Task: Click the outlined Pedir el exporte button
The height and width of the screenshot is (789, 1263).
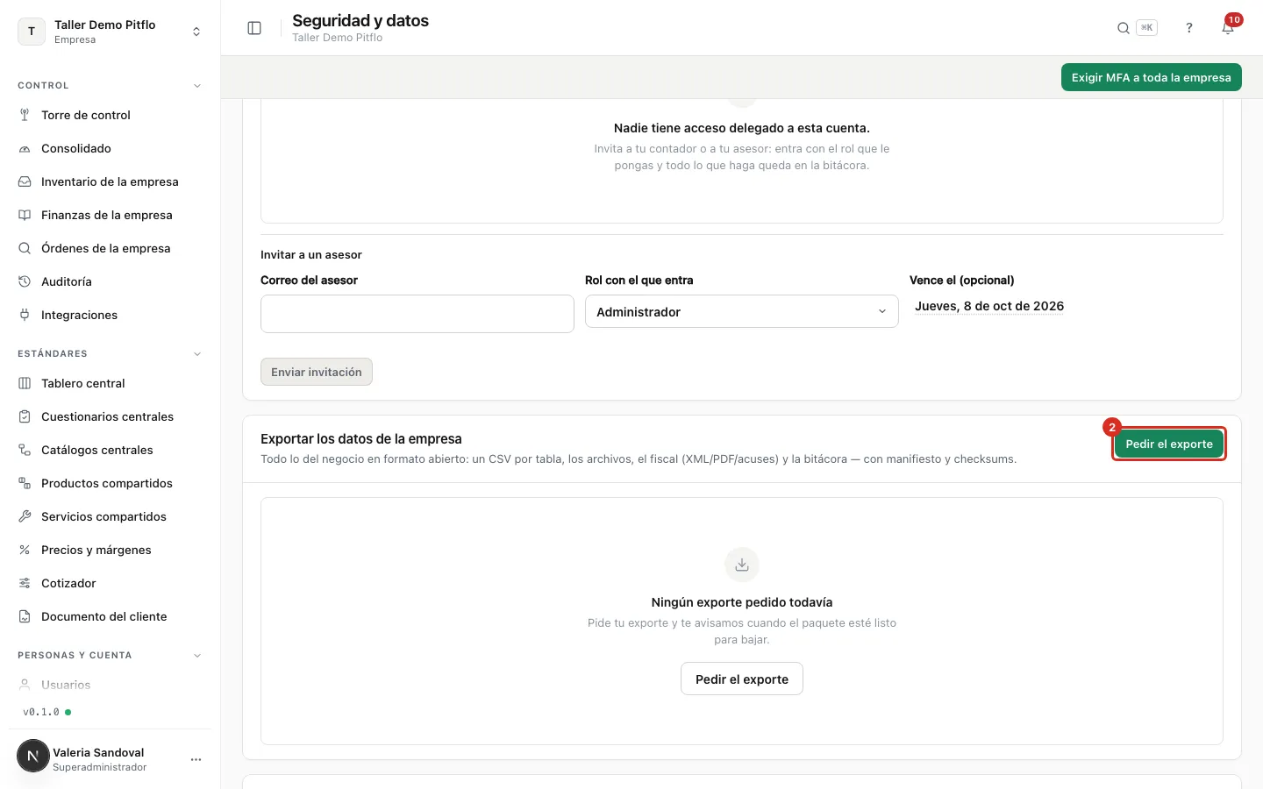Action: click(x=742, y=679)
